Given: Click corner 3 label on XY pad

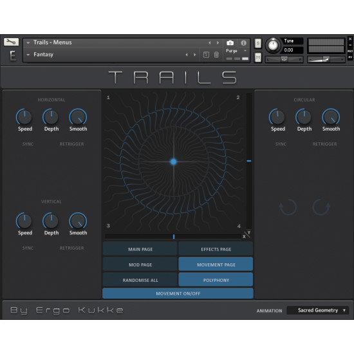Looking at the screenshot, I should coord(108,225).
